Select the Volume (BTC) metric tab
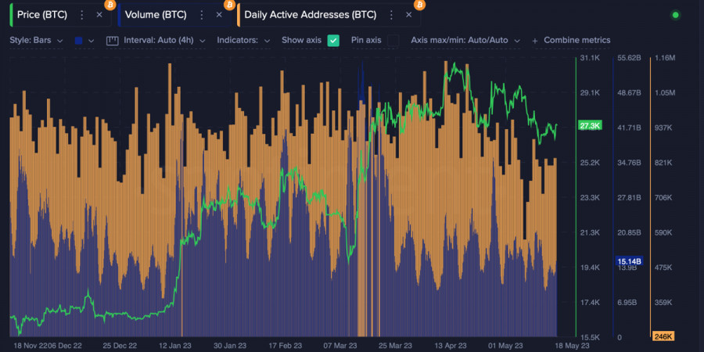The image size is (704, 352). pos(155,15)
